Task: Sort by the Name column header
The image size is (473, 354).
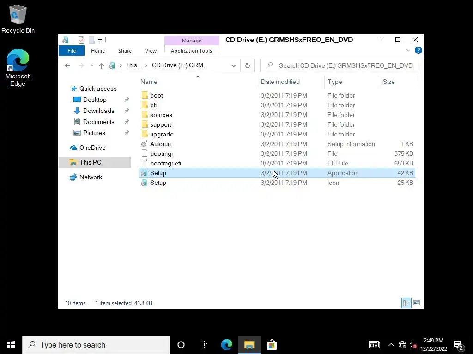Action: (x=149, y=82)
